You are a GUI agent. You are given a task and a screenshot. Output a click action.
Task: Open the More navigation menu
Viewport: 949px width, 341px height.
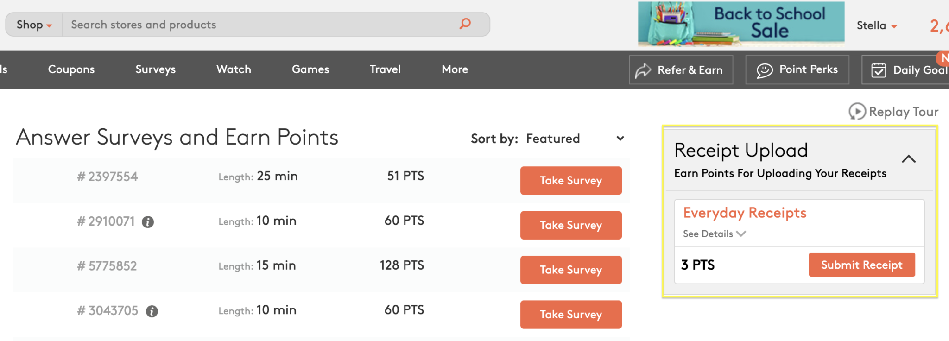click(455, 69)
